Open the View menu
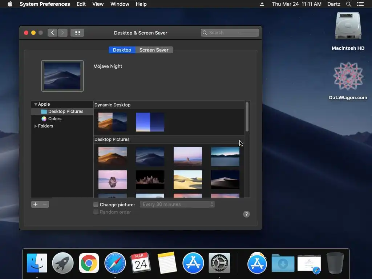 tap(98, 4)
